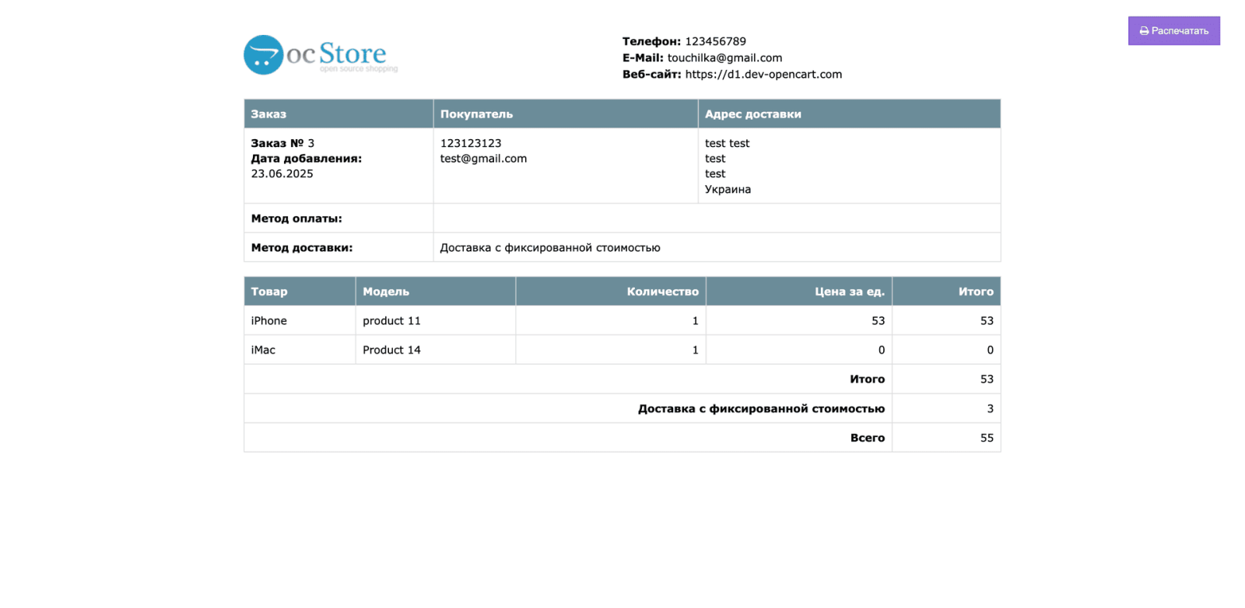Click the Товар column header

coord(300,292)
